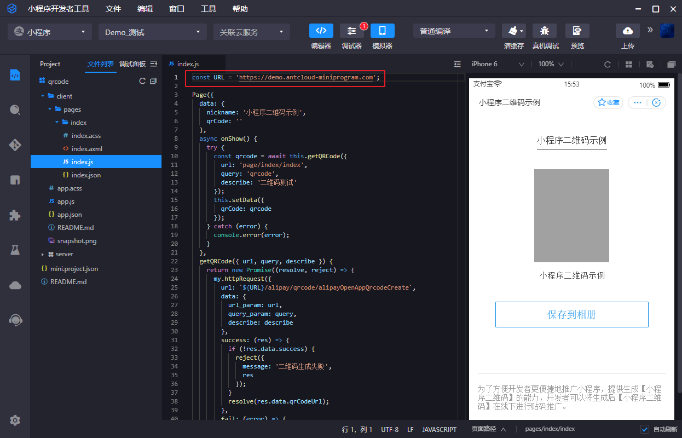Open the 100% zoom level dropdown
The width and height of the screenshot is (682, 438).
tap(551, 64)
